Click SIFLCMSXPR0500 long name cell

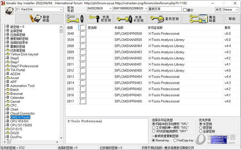[128, 34]
